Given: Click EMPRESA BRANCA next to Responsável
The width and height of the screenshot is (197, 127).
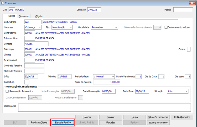Looking at the screenshot, I should pos(45,60).
